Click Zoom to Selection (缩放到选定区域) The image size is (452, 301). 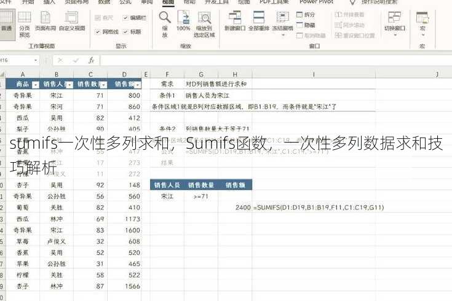[204, 24]
